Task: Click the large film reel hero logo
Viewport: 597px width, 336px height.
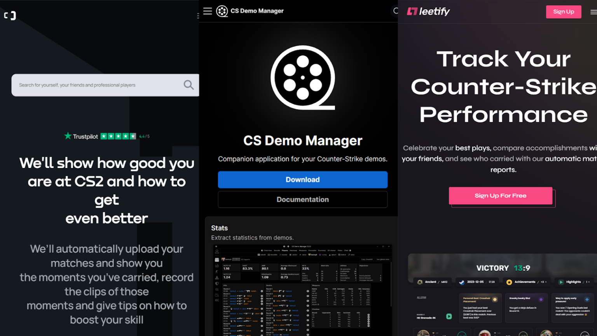Action: point(303,78)
